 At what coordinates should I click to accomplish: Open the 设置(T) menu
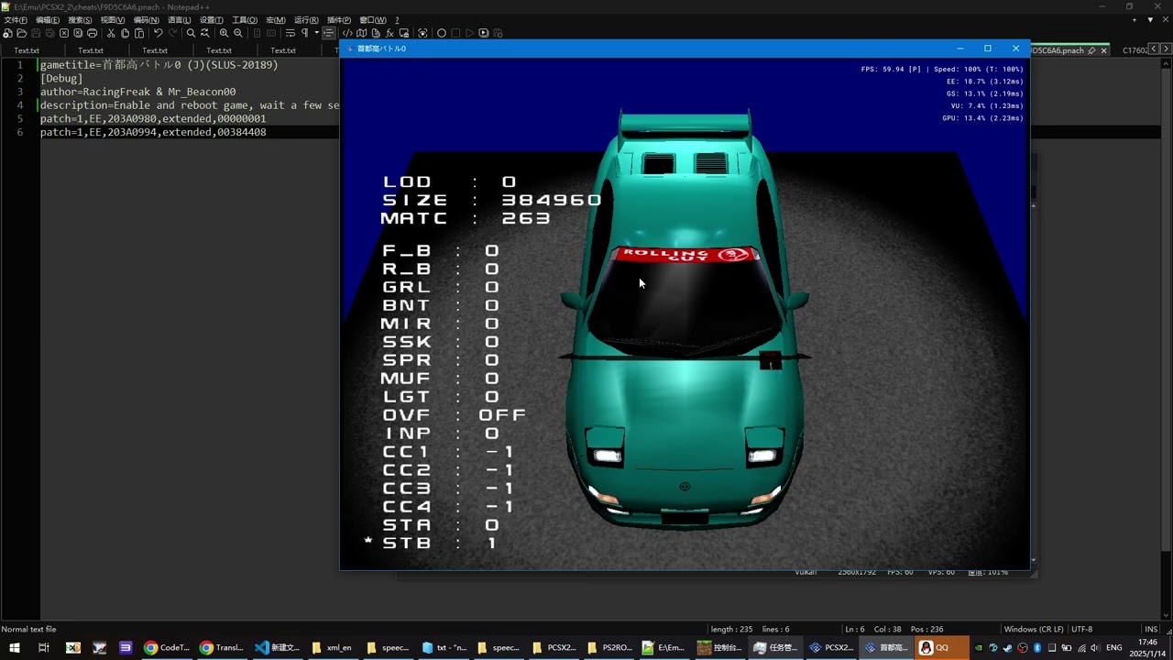pos(212,20)
